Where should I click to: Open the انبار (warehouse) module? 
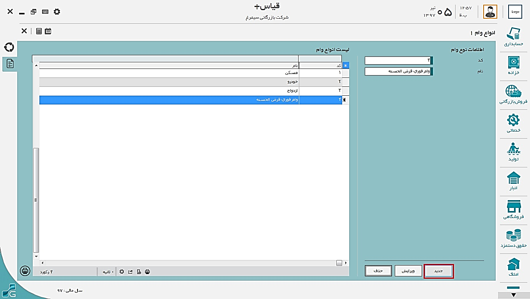pyautogui.click(x=513, y=181)
